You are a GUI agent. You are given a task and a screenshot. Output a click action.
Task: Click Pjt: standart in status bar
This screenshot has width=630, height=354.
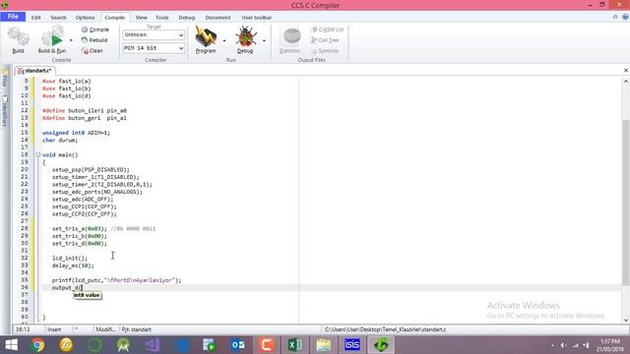click(137, 329)
